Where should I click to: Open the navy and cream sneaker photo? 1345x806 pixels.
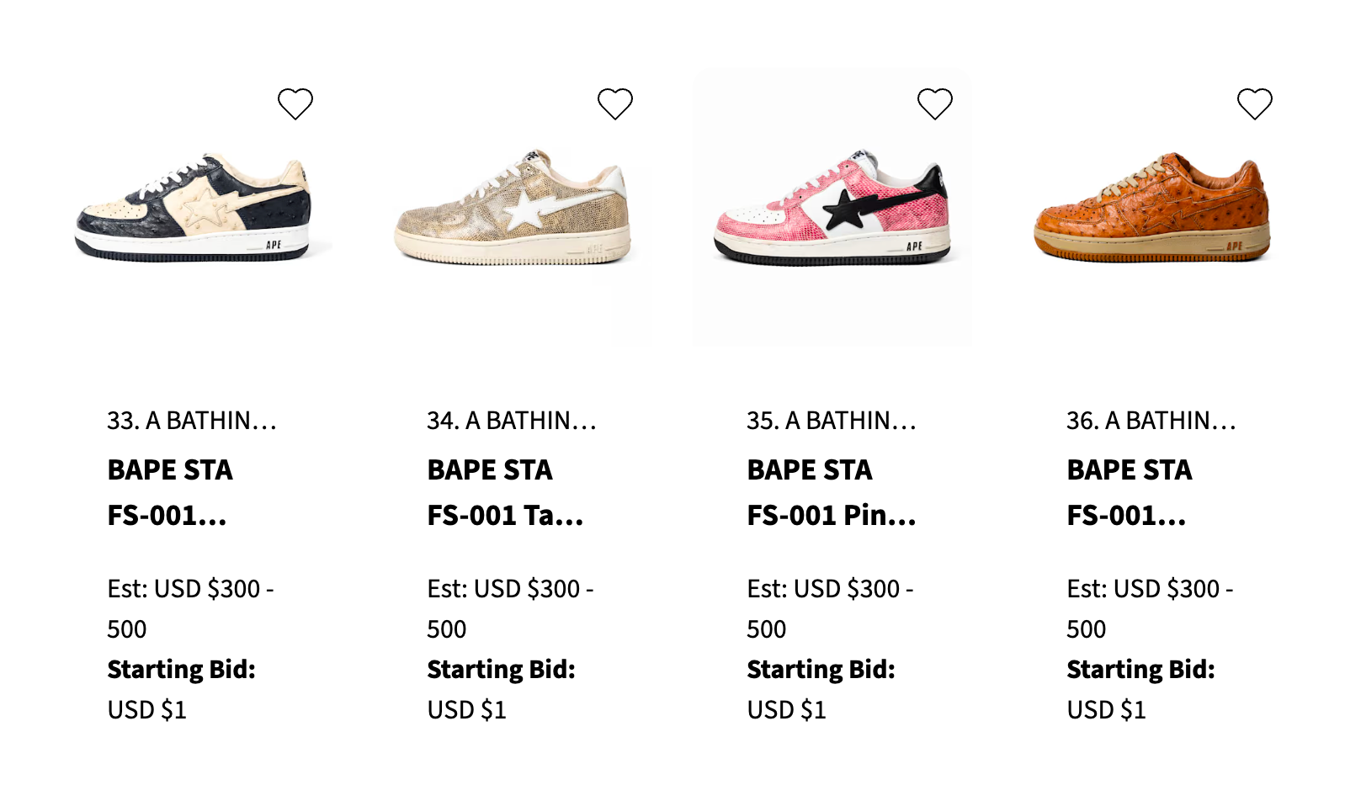point(194,209)
